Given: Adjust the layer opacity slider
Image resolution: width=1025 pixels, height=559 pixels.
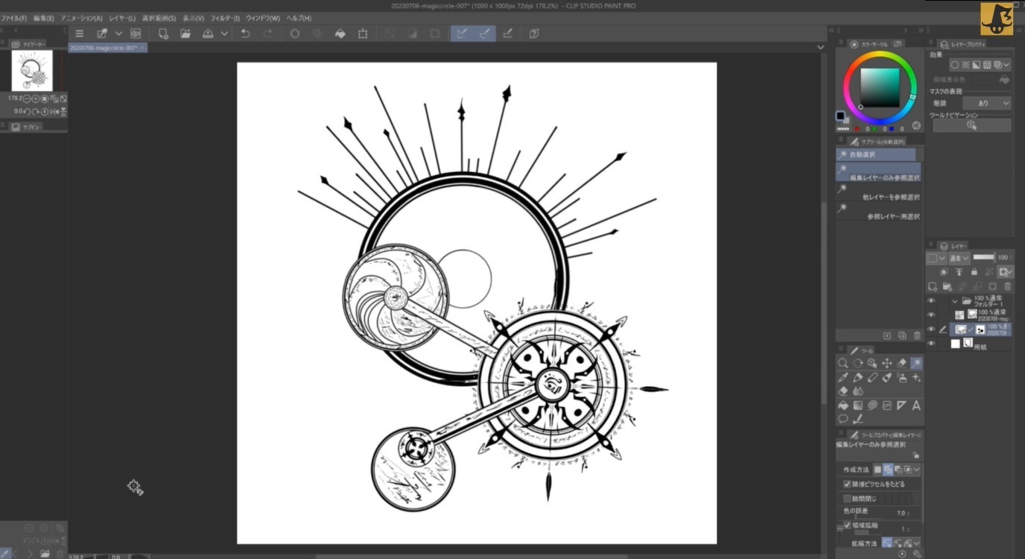Looking at the screenshot, I should point(983,257).
